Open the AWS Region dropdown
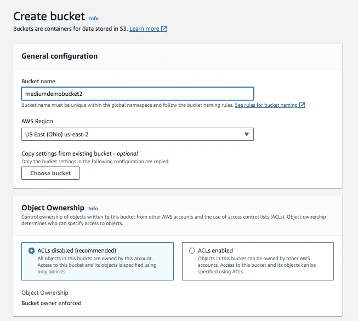 pos(138,134)
